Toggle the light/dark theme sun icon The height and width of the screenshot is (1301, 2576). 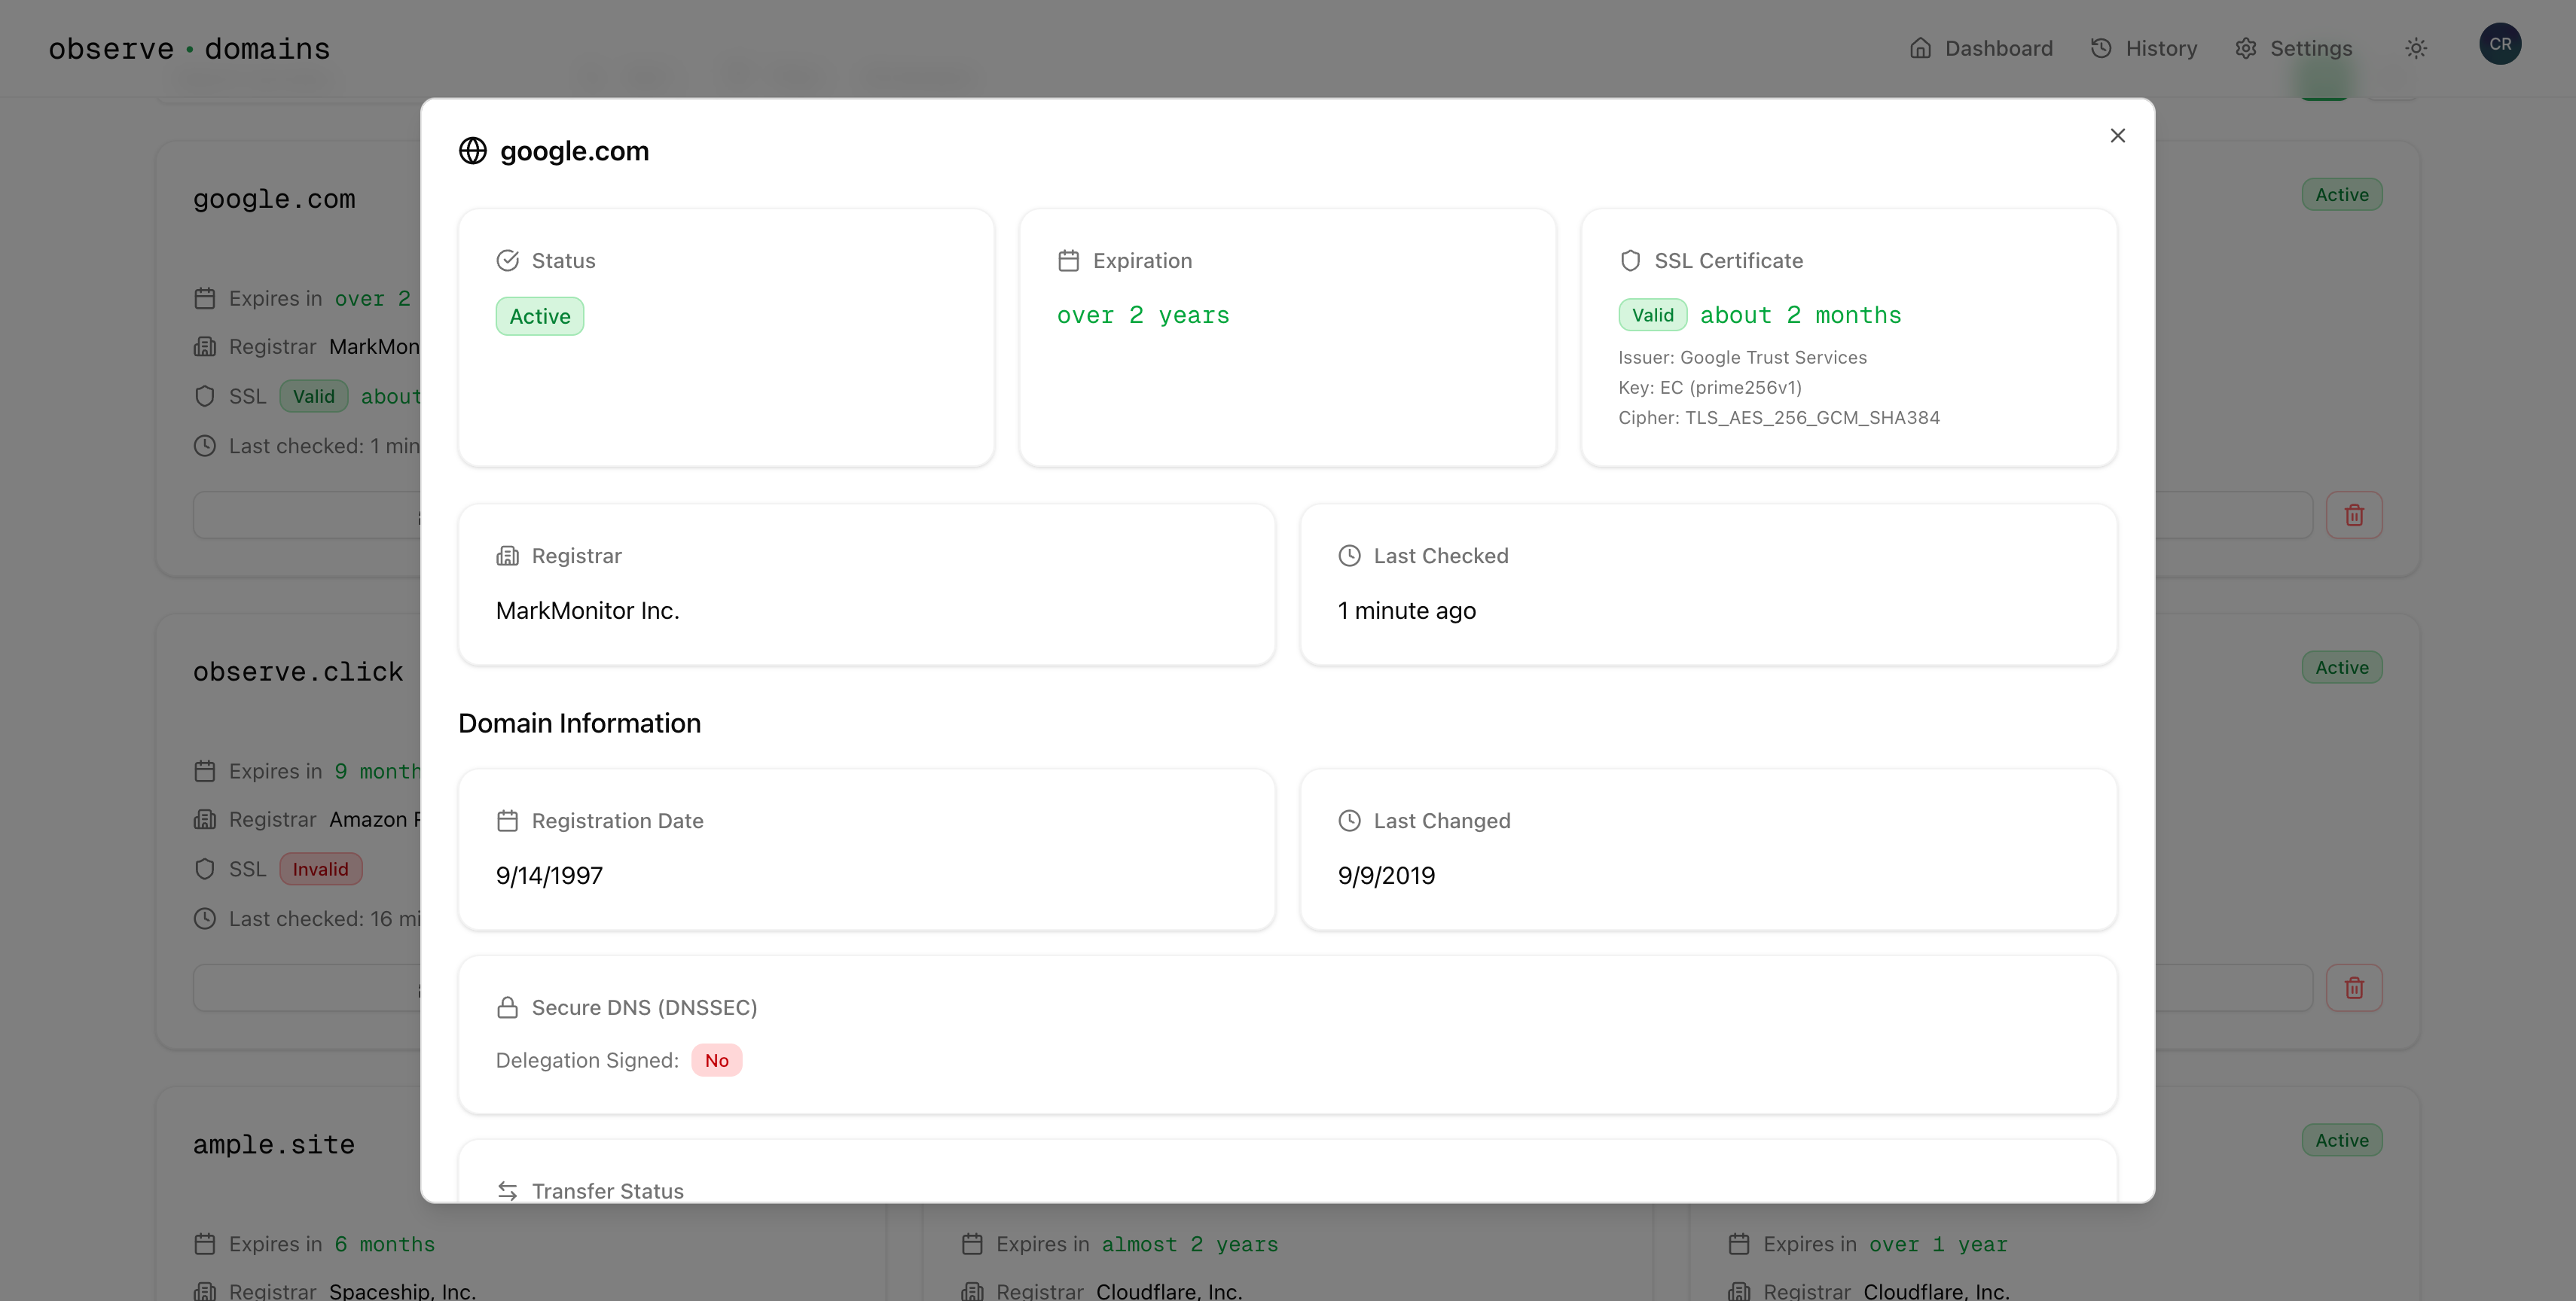pyautogui.click(x=2416, y=48)
